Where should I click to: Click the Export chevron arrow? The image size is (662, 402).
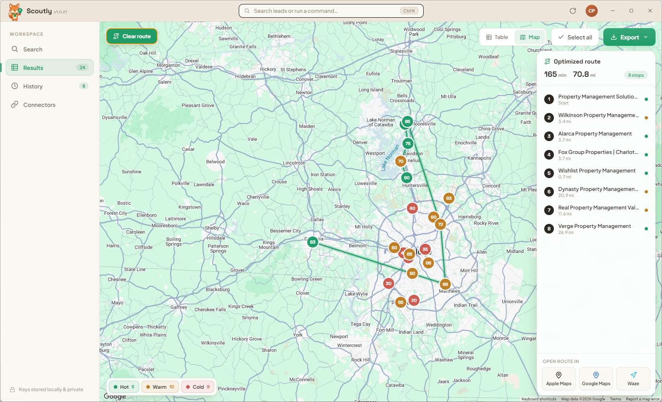646,37
